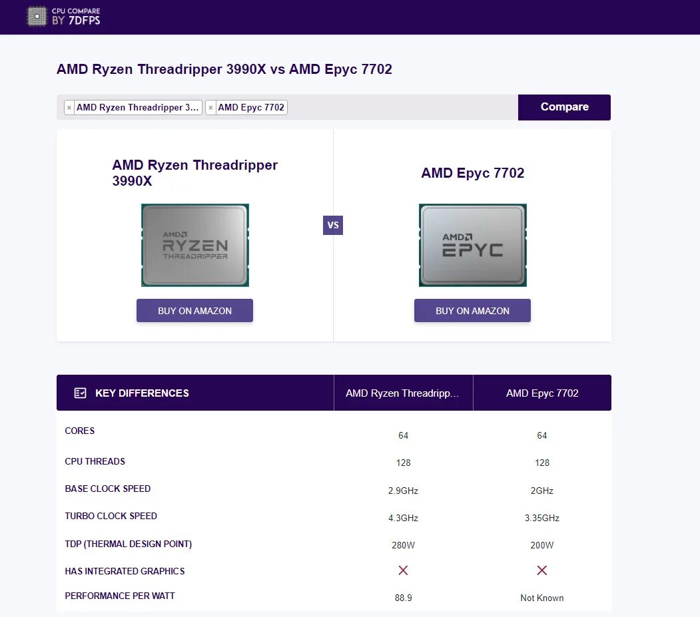Click the 2.9GHz base clock value
The image size is (700, 617).
pos(403,491)
